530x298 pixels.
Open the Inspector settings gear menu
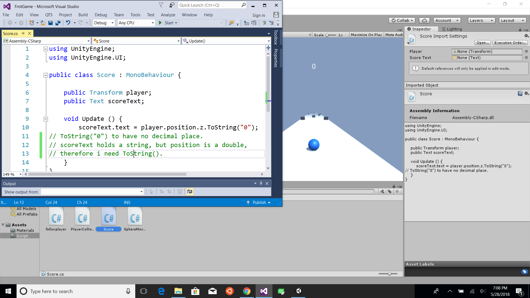point(526,36)
